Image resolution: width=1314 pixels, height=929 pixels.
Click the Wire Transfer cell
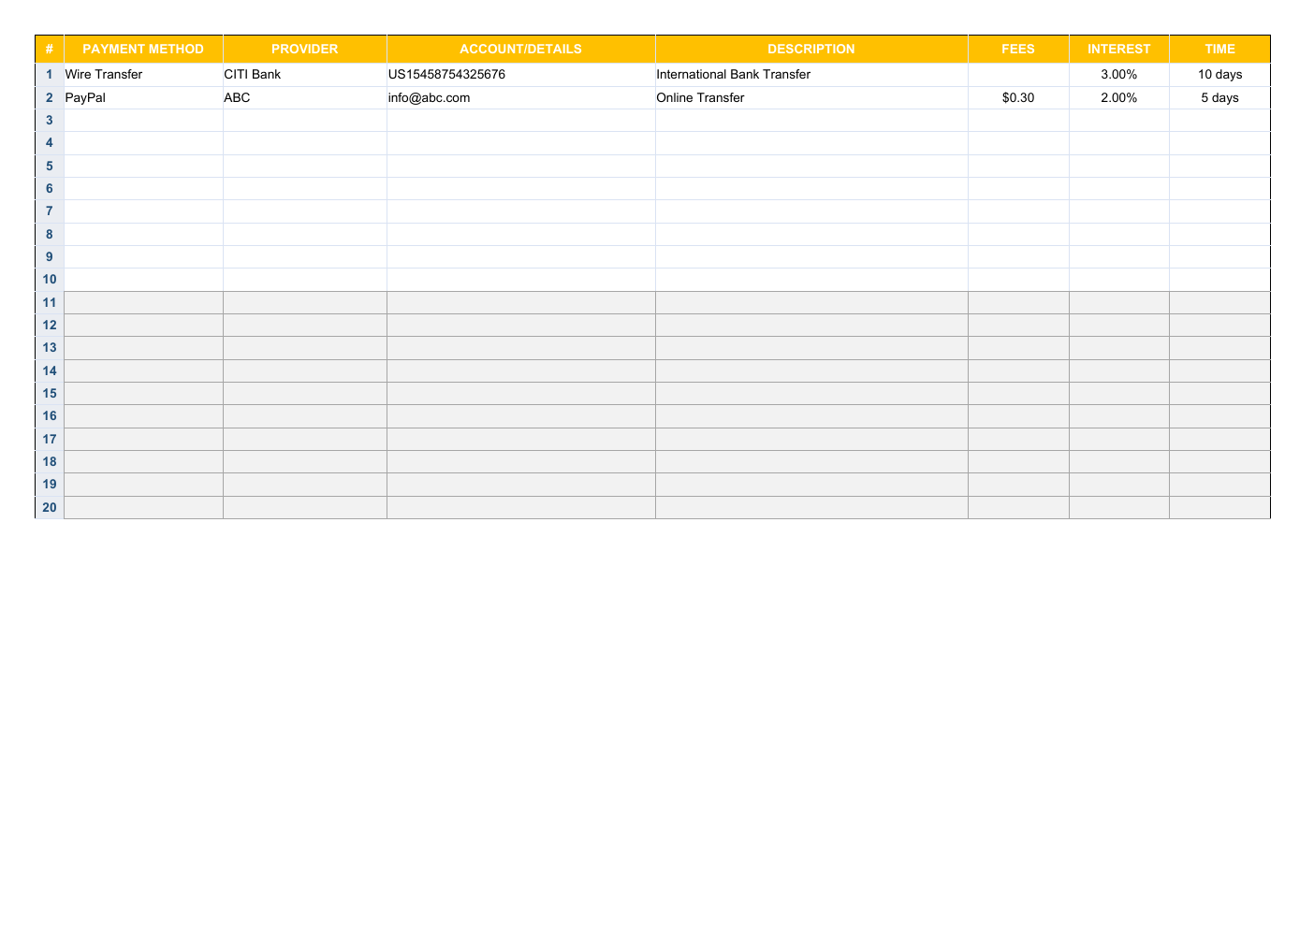143,75
